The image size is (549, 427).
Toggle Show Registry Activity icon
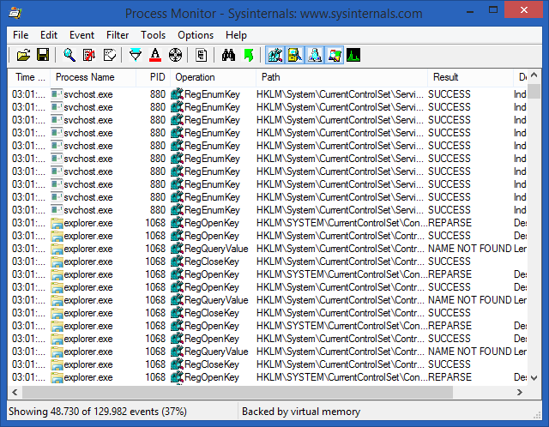coord(275,55)
